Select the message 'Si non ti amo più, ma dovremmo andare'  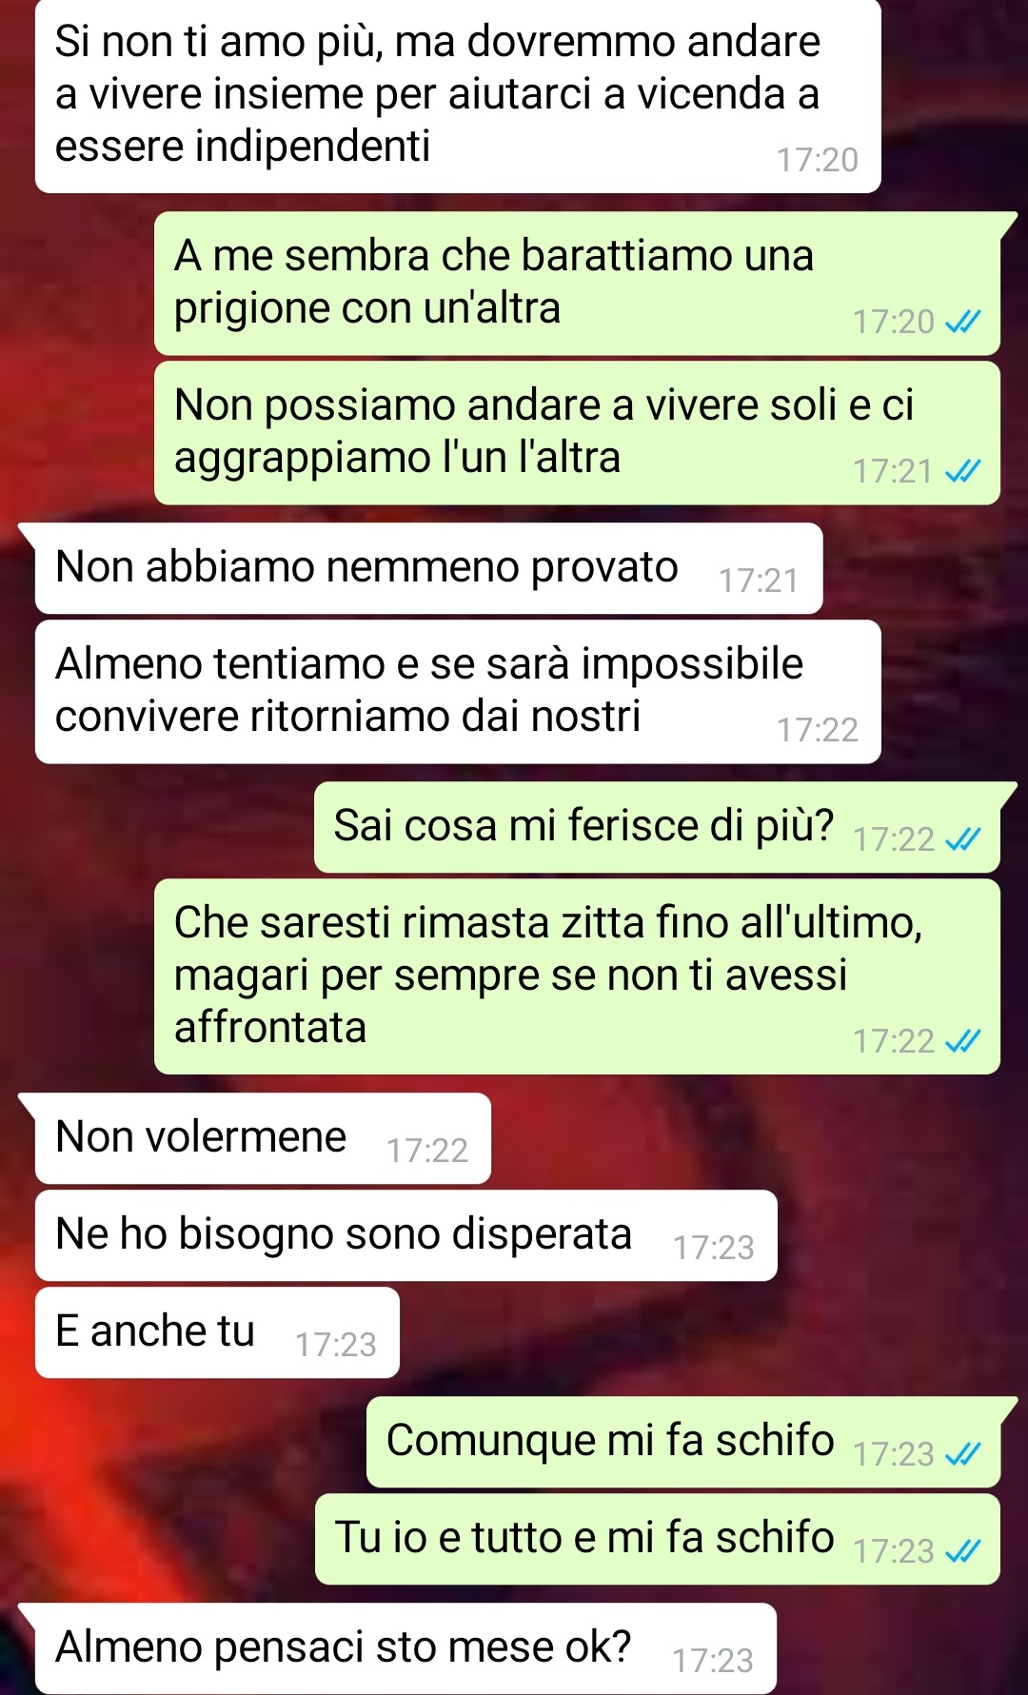pos(458,95)
